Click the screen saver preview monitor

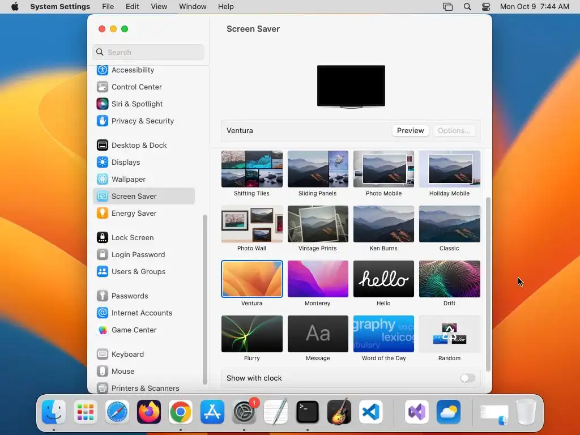click(x=351, y=87)
